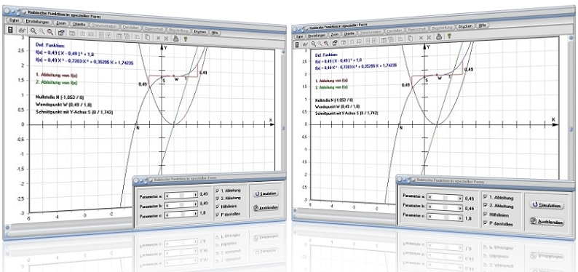Click right arrow of Parameter a slider, right panel
This screenshot has height=272, width=578.
coord(459,199)
